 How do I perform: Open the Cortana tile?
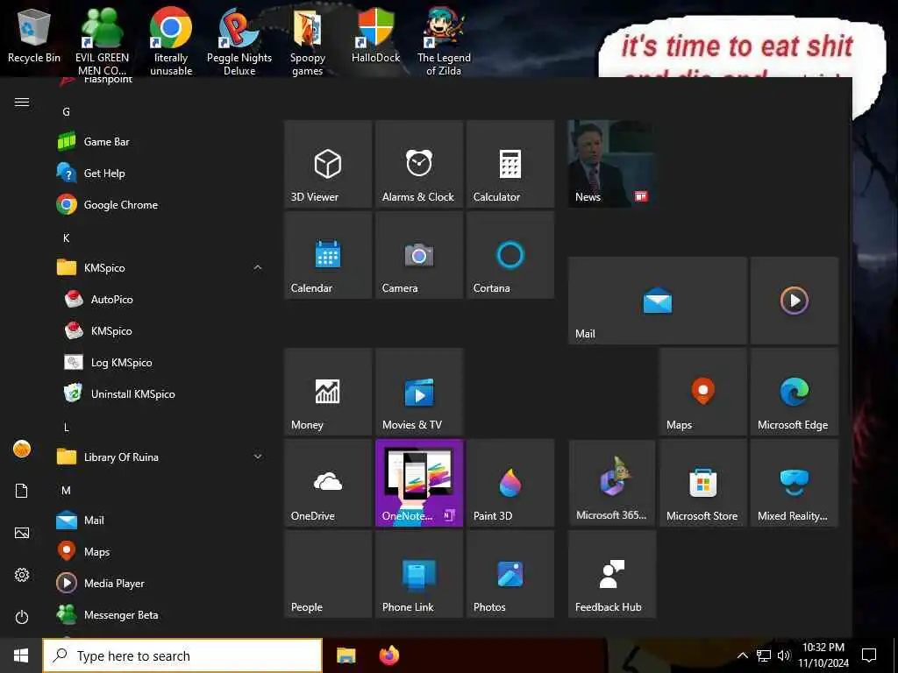510,255
